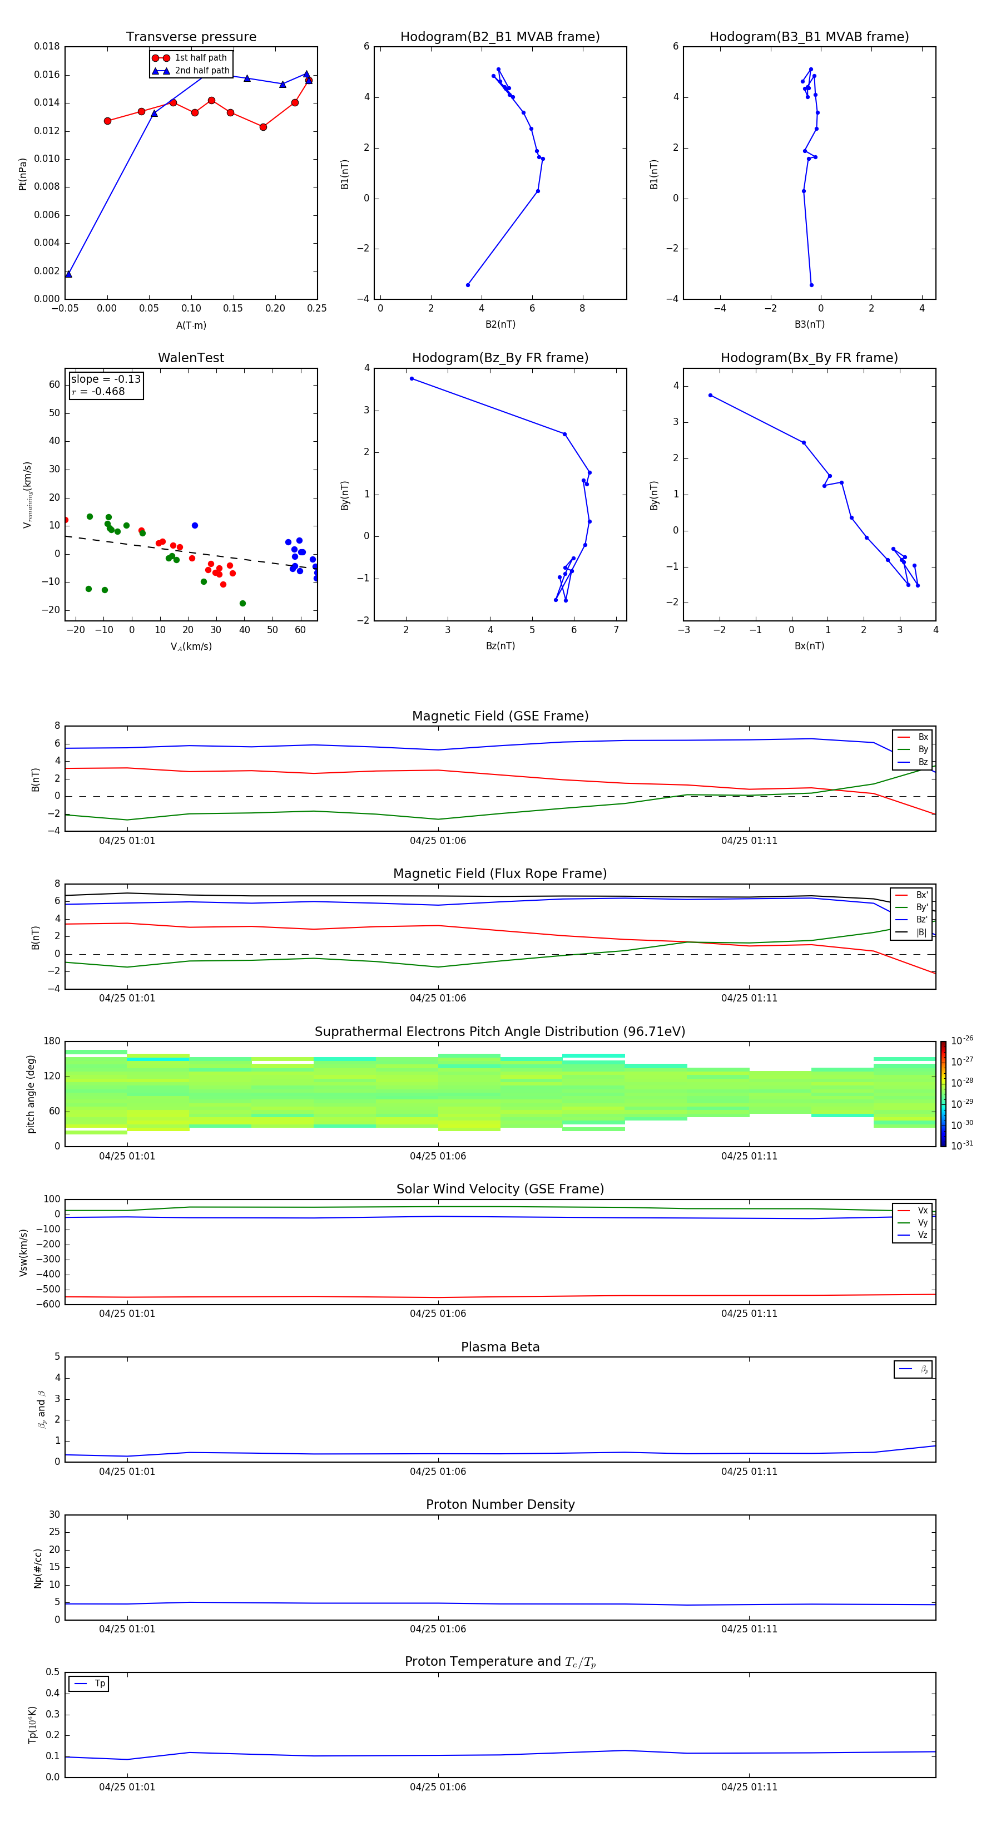Click the 'Magnetic Field (GSE Frame)' title
Screen dimensions: 1001x1836
(x=500, y=716)
